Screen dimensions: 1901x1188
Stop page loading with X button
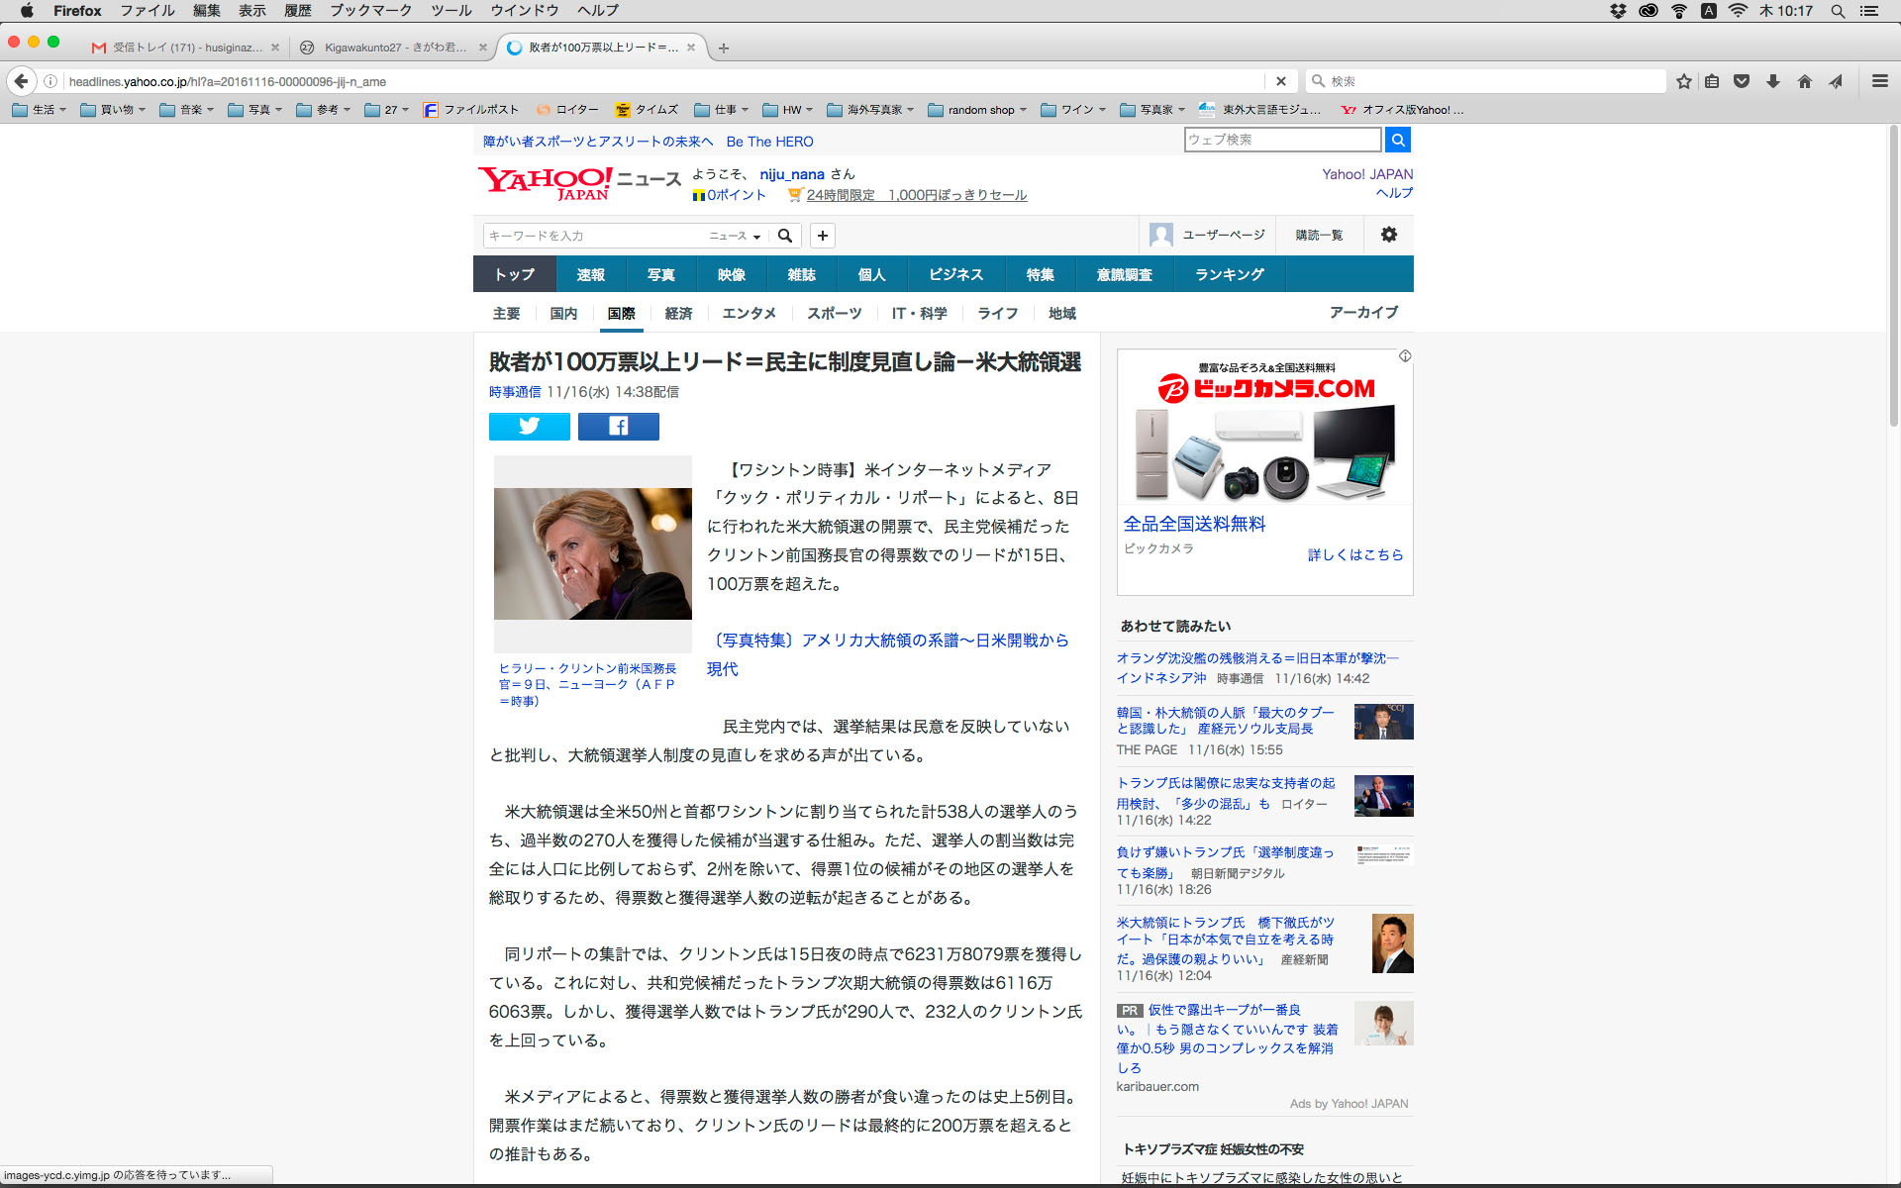point(1280,81)
